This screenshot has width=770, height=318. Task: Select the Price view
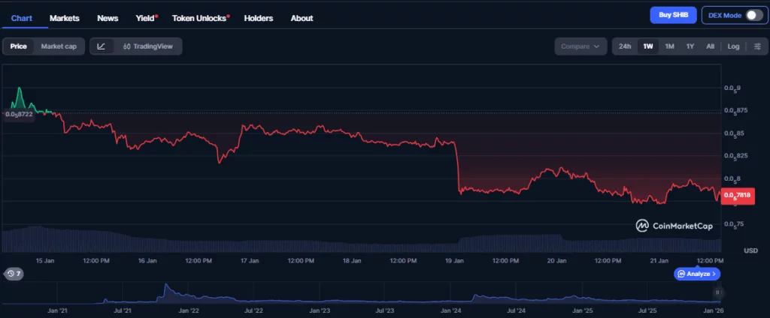19,46
